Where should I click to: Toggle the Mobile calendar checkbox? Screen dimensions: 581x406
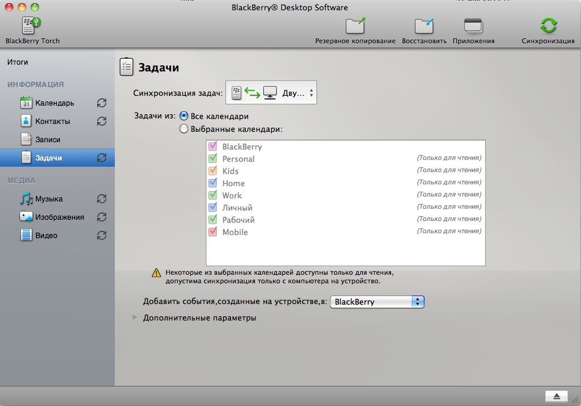click(x=213, y=232)
